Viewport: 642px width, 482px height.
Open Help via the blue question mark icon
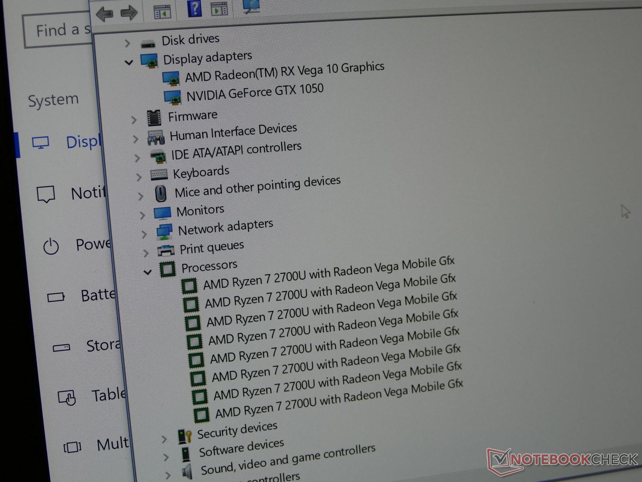pyautogui.click(x=195, y=8)
